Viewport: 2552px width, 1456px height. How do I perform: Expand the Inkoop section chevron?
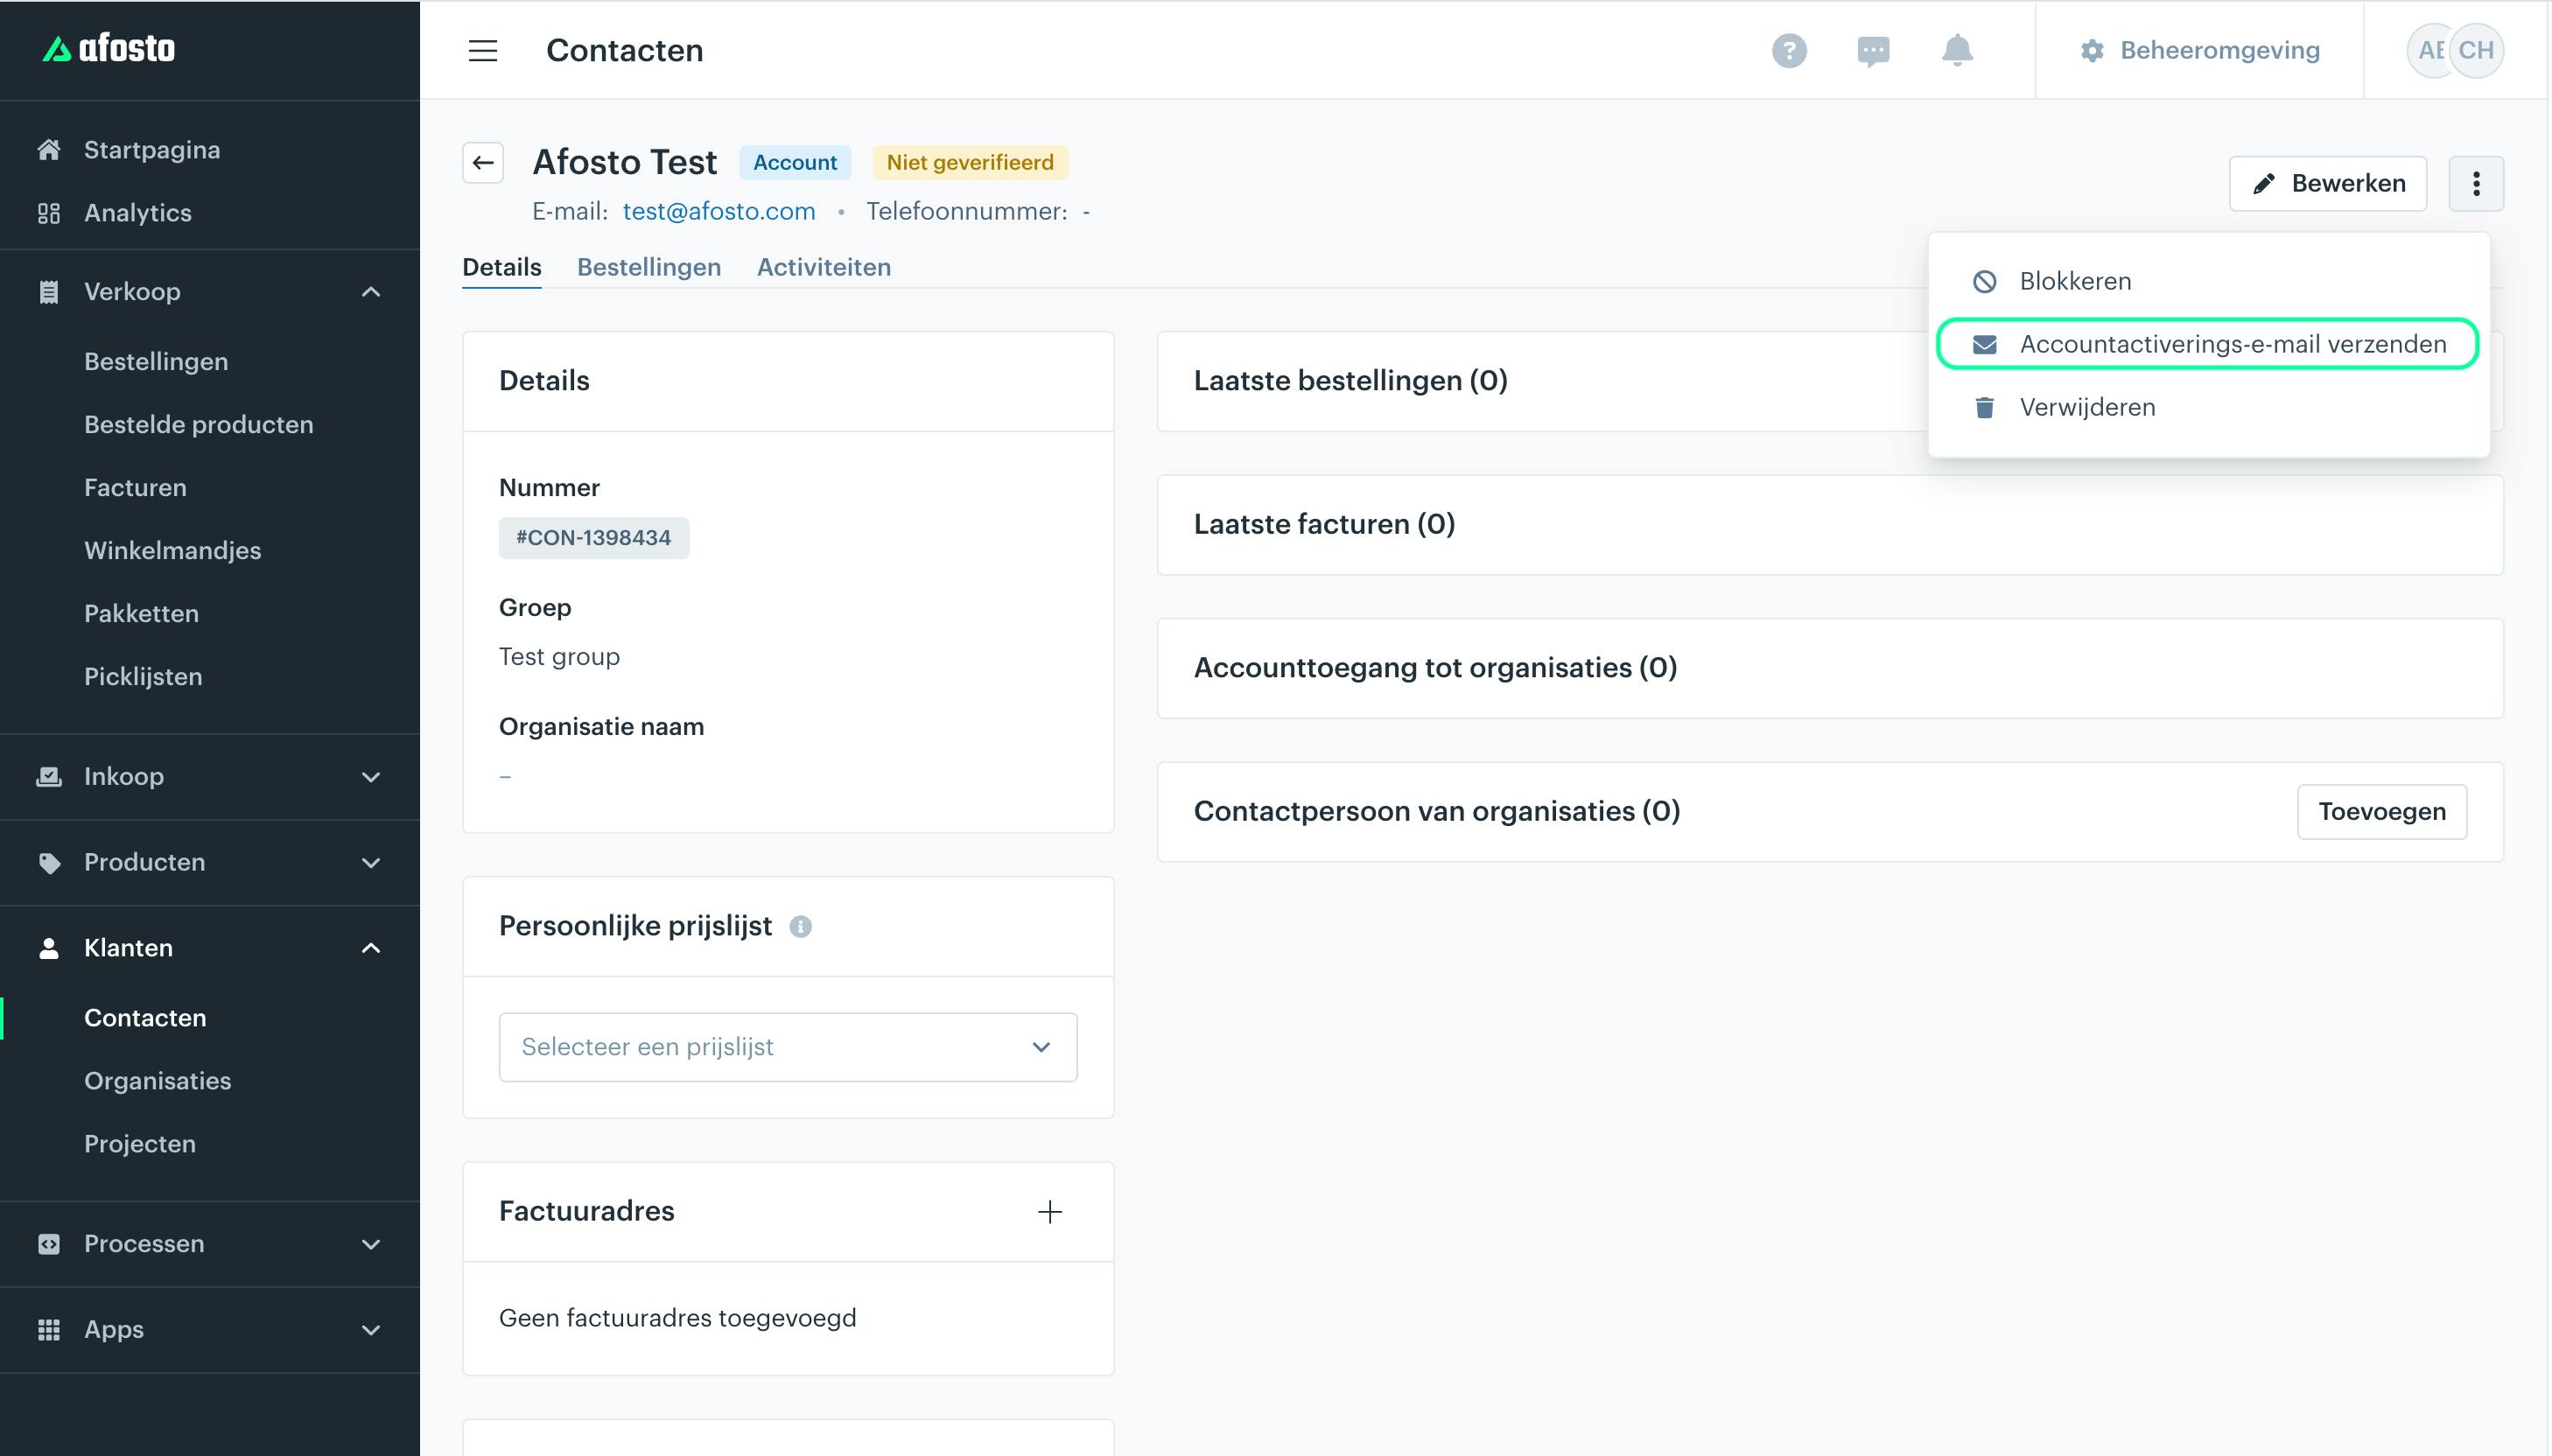pos(371,777)
